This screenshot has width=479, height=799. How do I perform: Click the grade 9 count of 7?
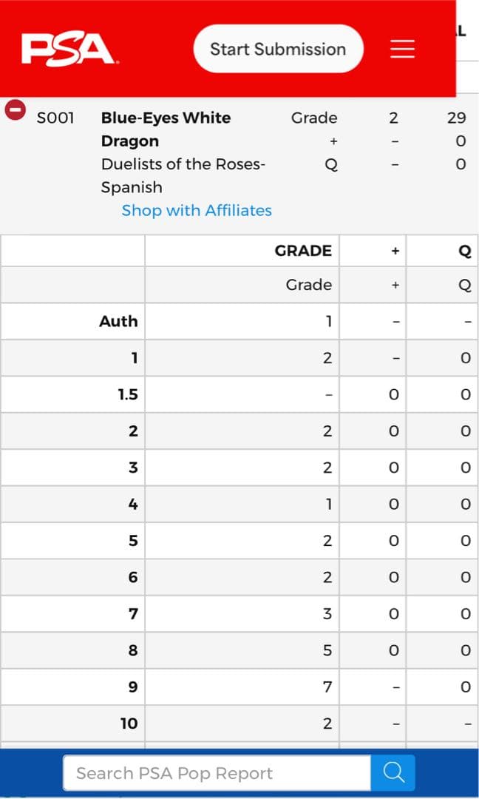(x=327, y=687)
